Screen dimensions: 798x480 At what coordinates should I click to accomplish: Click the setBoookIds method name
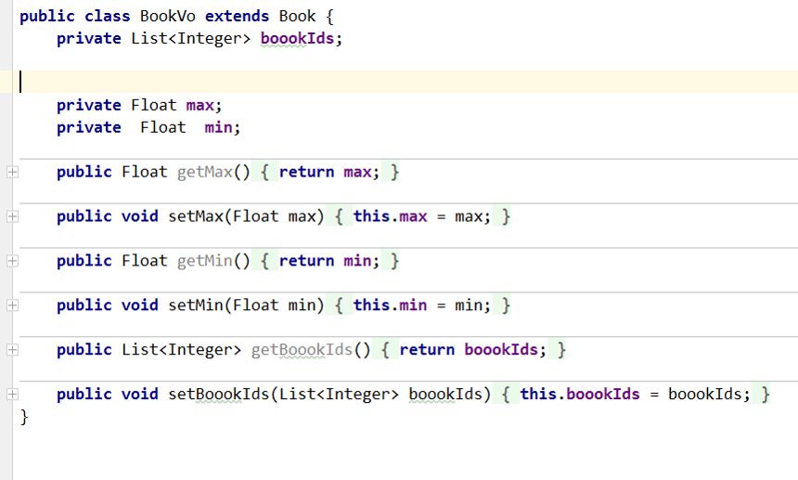(219, 394)
